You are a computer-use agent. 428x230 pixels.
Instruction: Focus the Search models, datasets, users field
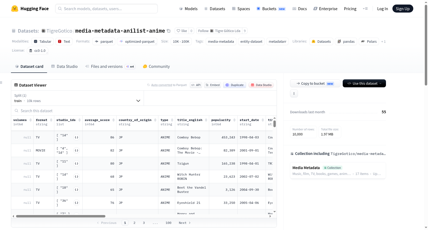pyautogui.click(x=106, y=9)
